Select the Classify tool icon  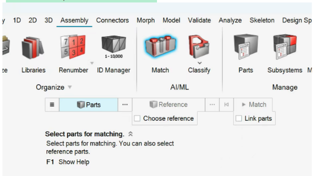[x=199, y=47]
